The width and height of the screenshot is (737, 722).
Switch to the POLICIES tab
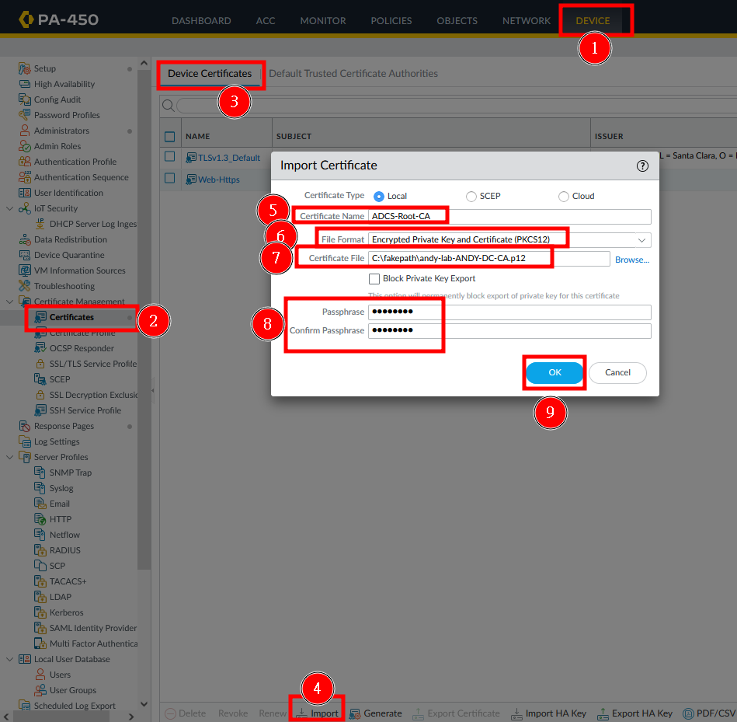(x=391, y=21)
